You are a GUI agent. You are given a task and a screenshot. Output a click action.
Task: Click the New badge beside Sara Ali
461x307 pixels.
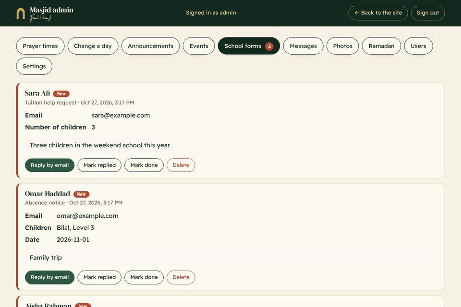click(x=61, y=94)
